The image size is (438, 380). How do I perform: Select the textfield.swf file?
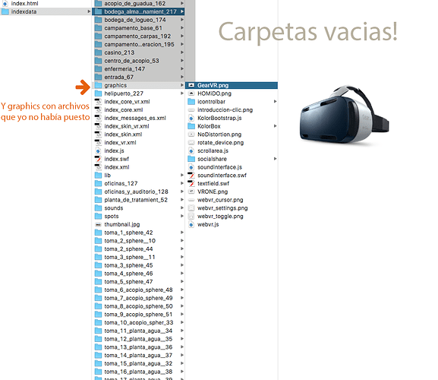pyautogui.click(x=232, y=183)
